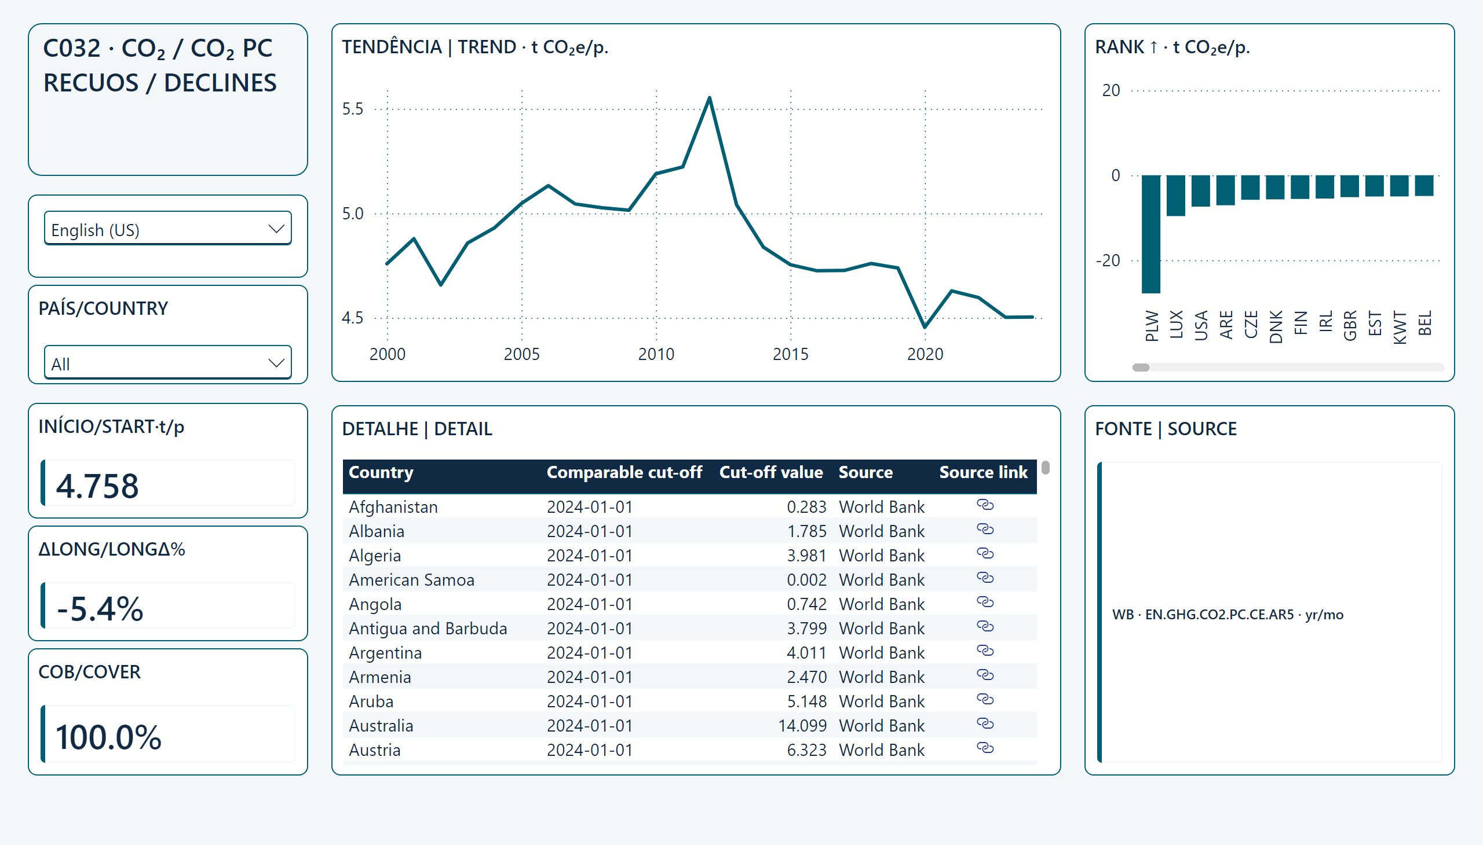
Task: Select the KWT bar in rank chart
Action: 1400,186
